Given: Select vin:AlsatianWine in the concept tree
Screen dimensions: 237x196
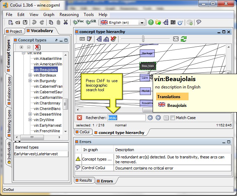Looking at the screenshot, I should point(48,58).
